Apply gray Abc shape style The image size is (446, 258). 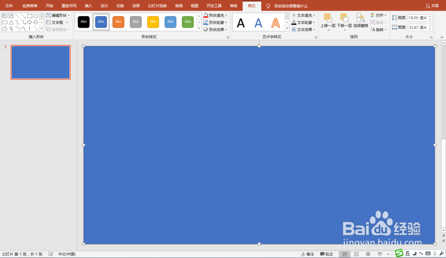point(136,22)
